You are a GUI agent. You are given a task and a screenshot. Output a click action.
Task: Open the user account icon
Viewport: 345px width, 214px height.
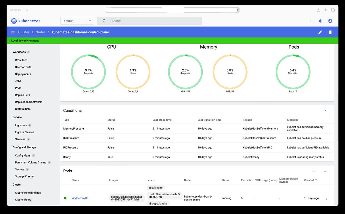tap(330, 21)
